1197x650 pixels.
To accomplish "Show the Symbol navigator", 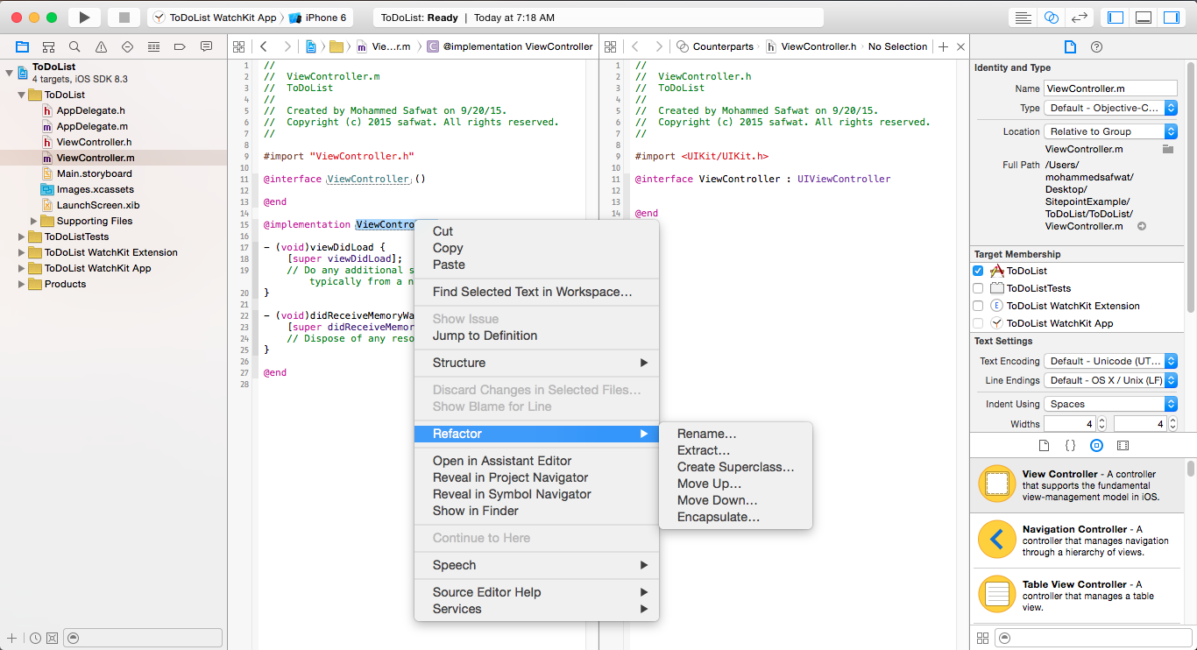I will click(48, 46).
